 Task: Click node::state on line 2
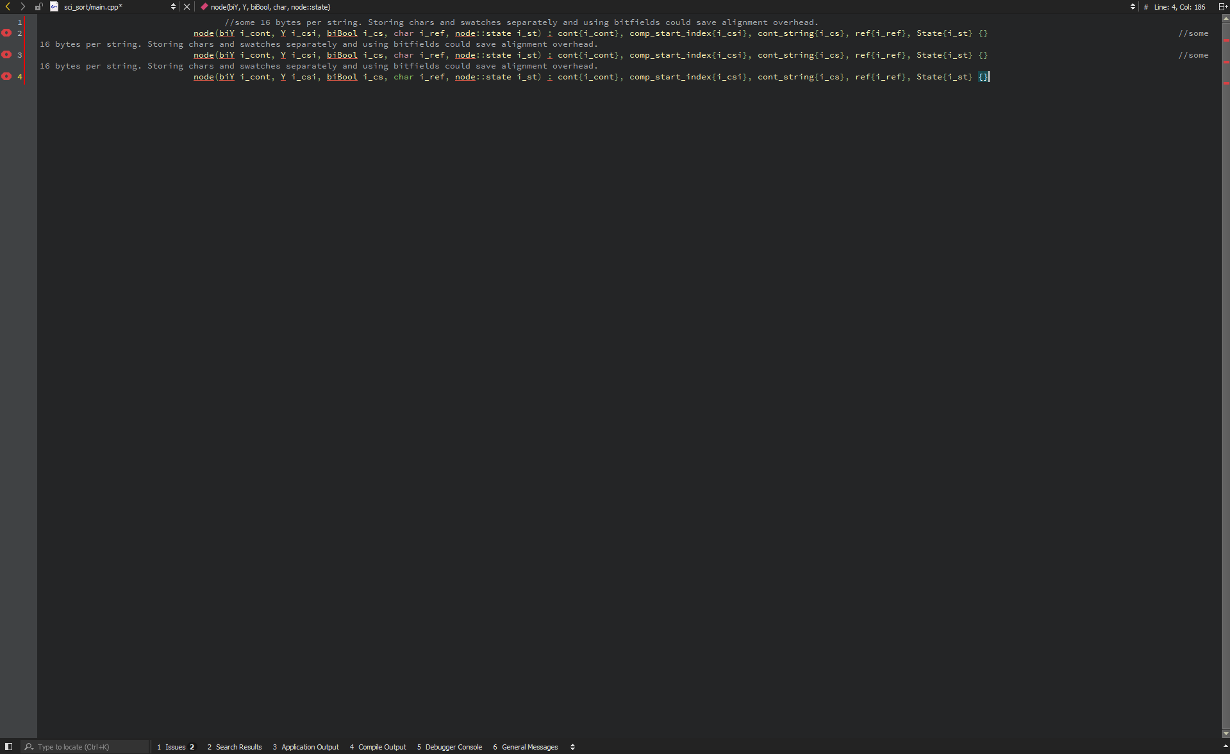(x=483, y=33)
